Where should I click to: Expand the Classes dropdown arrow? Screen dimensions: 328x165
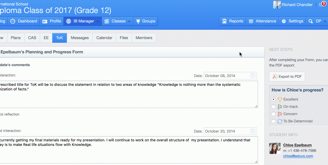129,22
